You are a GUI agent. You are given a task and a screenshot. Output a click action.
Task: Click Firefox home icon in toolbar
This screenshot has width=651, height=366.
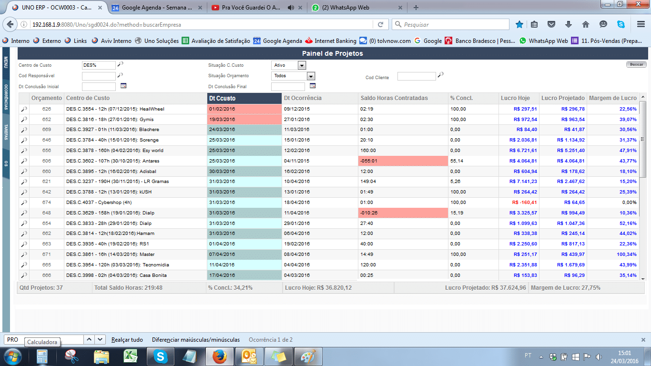pos(586,24)
